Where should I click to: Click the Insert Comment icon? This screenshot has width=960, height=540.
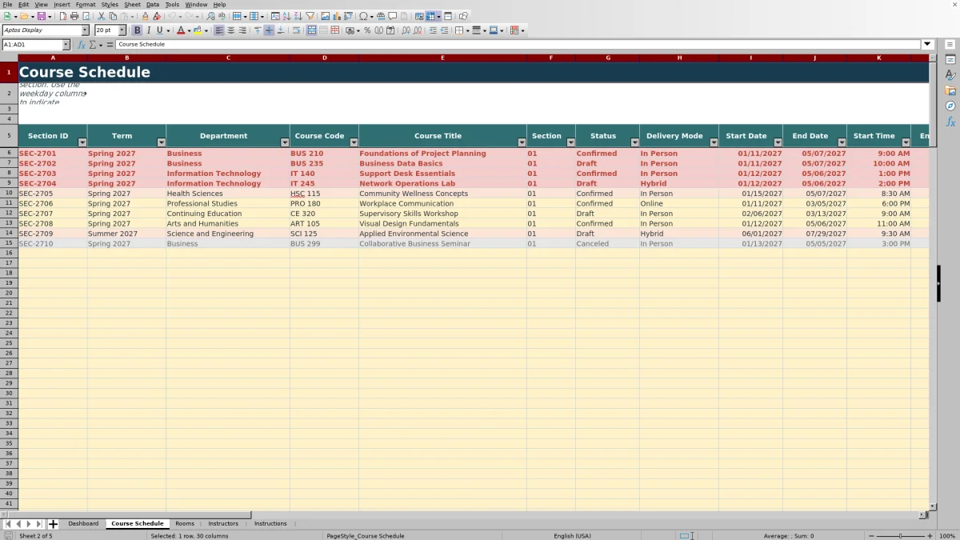point(393,16)
